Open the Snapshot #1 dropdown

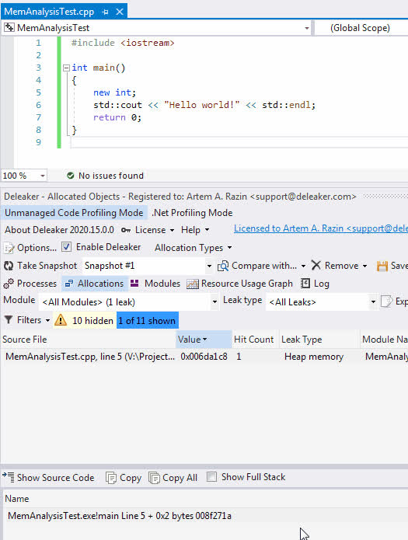pos(209,266)
